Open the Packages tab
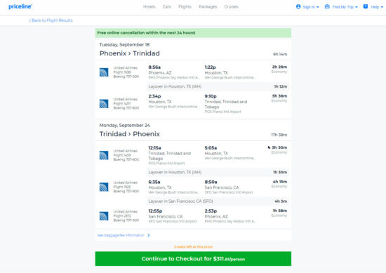386x273 pixels. click(x=208, y=6)
